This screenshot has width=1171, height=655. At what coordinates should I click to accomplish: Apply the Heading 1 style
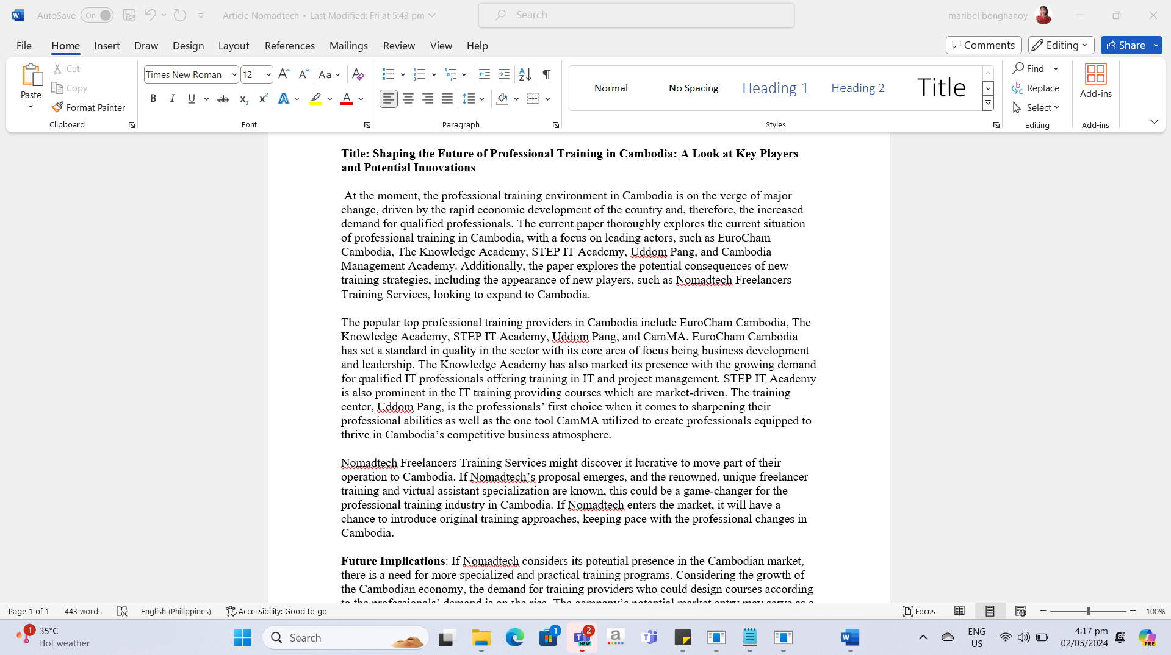(x=775, y=88)
